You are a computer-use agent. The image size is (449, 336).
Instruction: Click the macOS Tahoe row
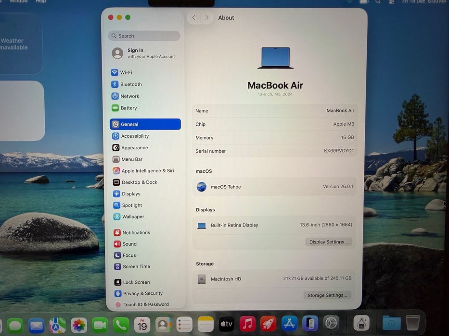pos(274,187)
